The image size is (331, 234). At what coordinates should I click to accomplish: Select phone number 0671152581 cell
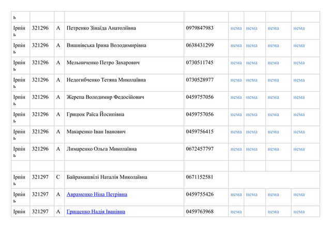(x=200, y=177)
